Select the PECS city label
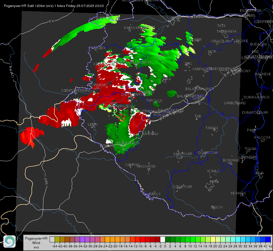This screenshot has height=251, width=273. [214, 182]
